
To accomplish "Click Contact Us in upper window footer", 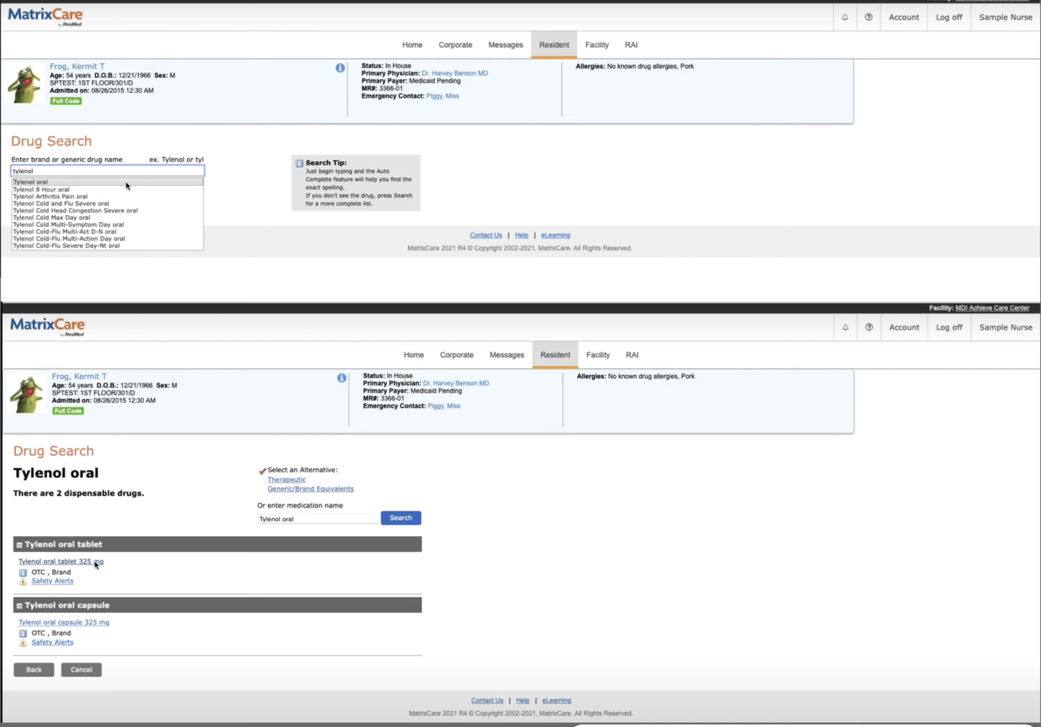I will pyautogui.click(x=486, y=235).
